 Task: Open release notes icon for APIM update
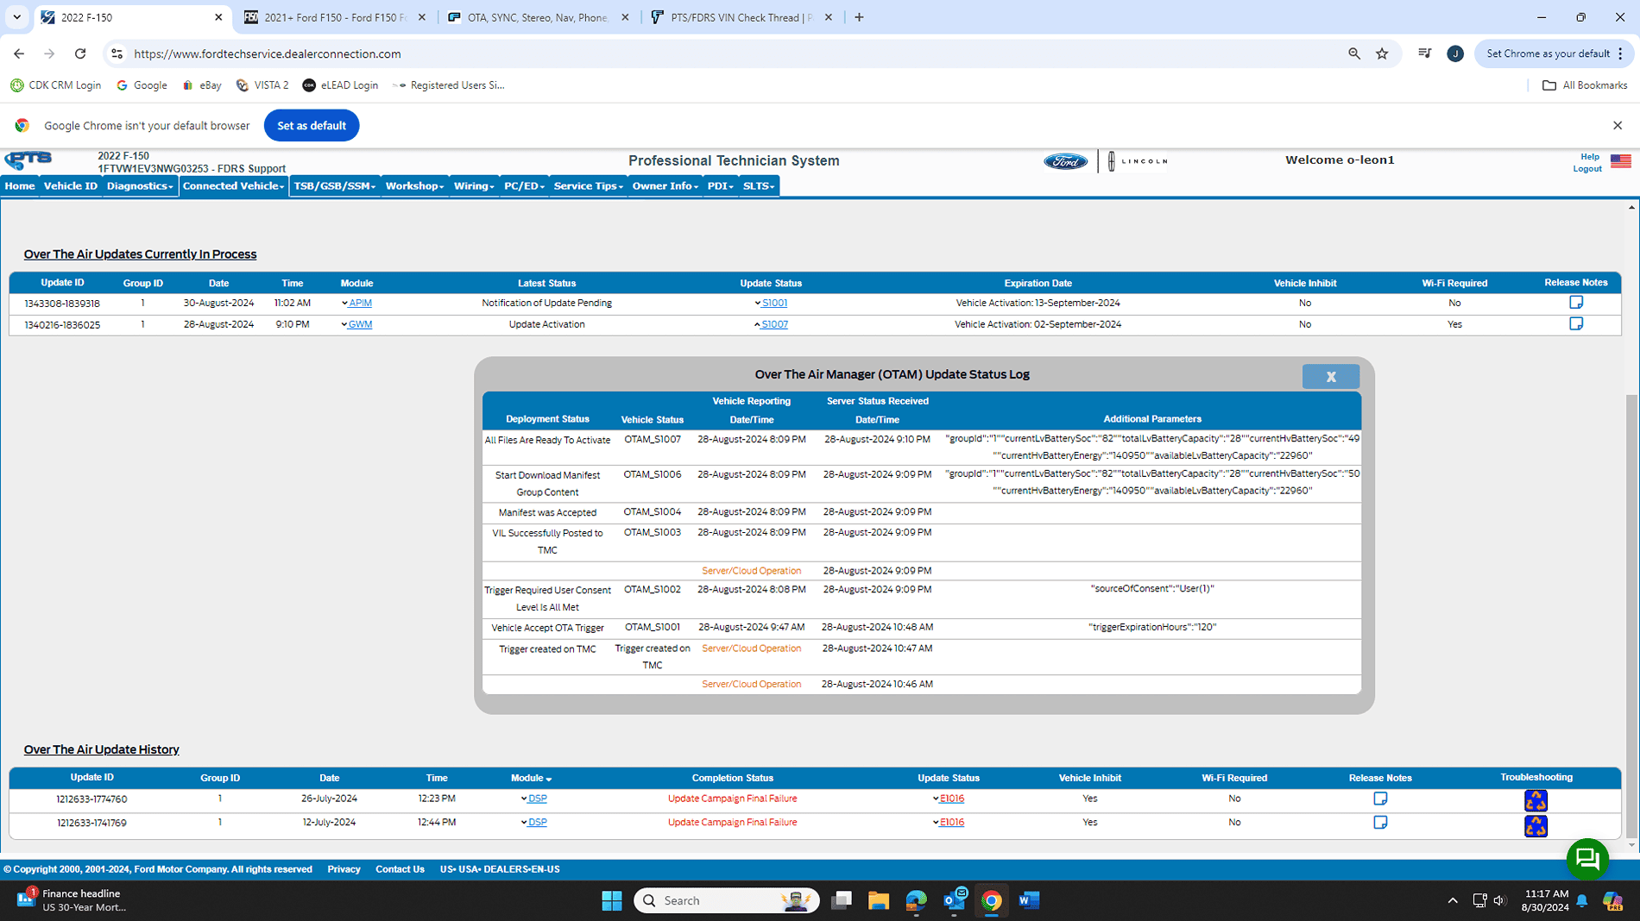coord(1575,303)
